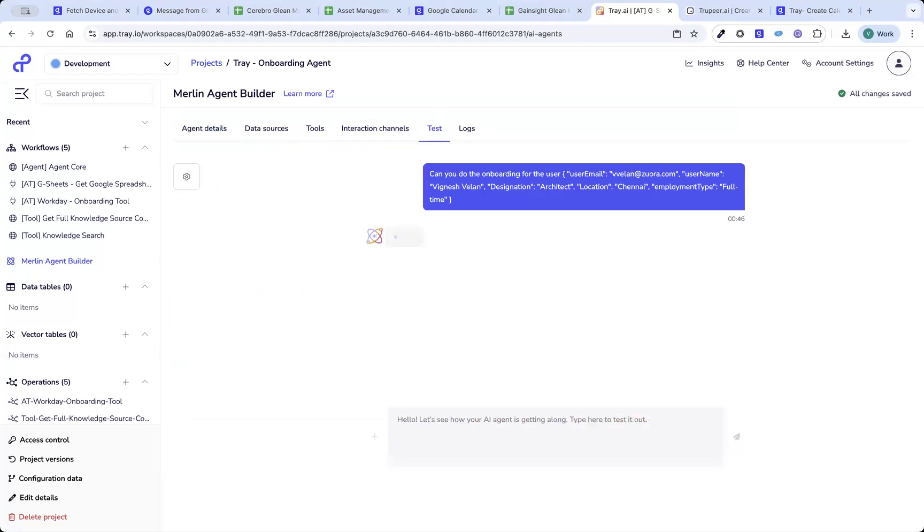Collapse the Recent section
The image size is (924, 532).
[144, 122]
